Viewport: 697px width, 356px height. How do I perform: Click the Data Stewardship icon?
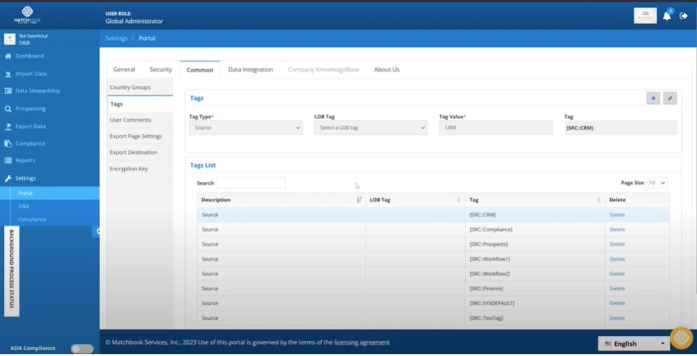click(x=8, y=91)
